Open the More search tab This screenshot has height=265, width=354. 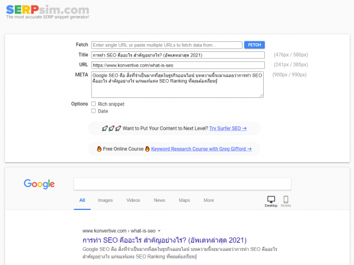coord(209,200)
